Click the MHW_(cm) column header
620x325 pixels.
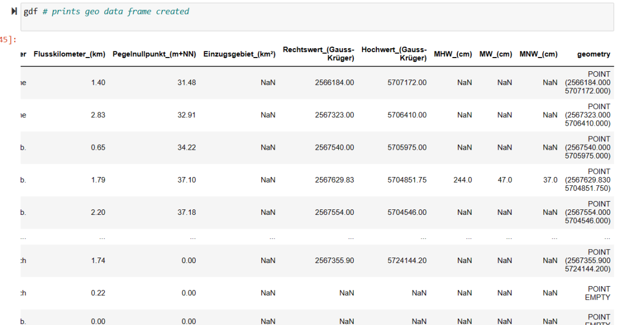coord(452,54)
